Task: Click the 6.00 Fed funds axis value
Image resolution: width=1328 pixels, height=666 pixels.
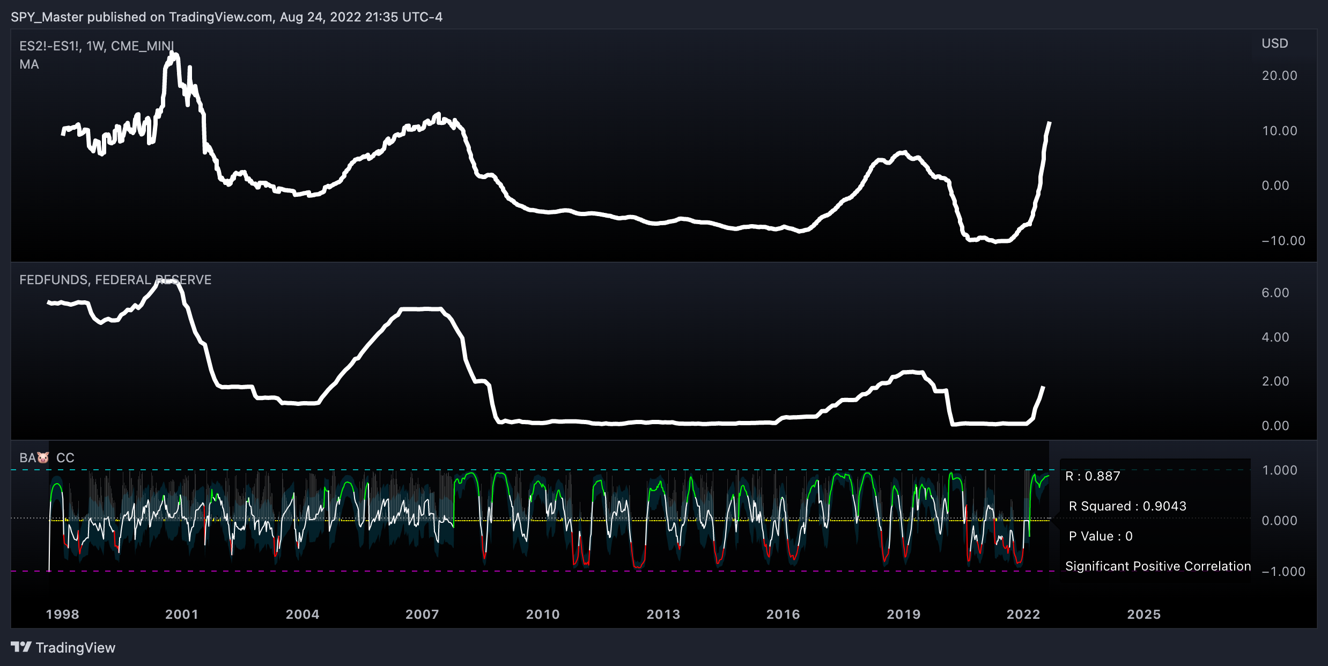Action: coord(1275,293)
